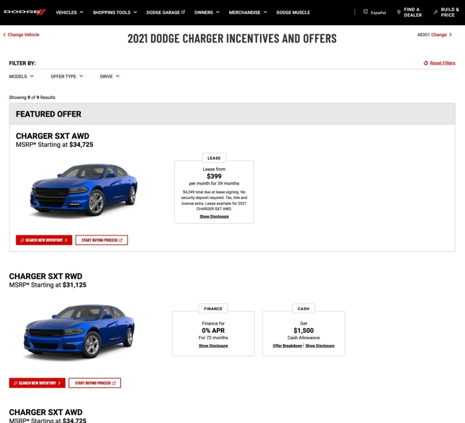Click the Build & Price wrench icon
The height and width of the screenshot is (423, 465).
(x=435, y=12)
